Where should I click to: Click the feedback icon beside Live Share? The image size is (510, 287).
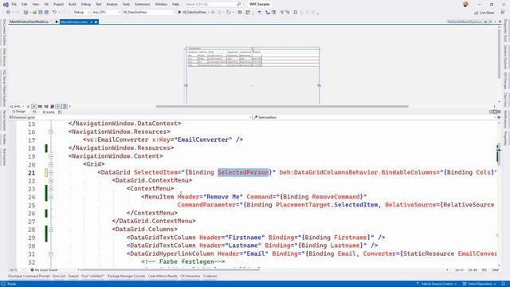pyautogui.click(x=503, y=13)
